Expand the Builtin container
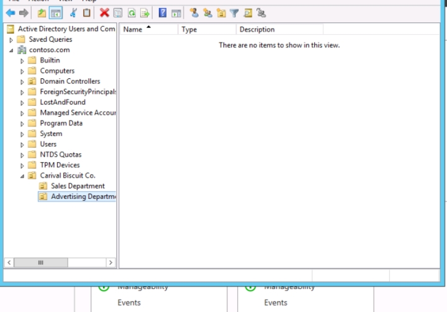Screen dimensions: 447x312 pyautogui.click(x=23, y=61)
